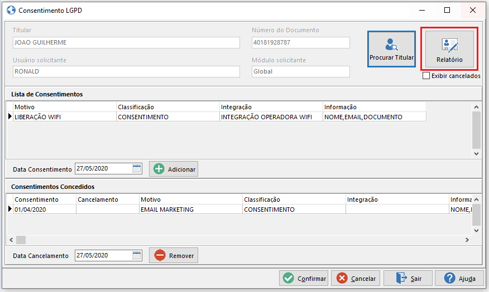Click the globe application icon in title bar

point(11,10)
